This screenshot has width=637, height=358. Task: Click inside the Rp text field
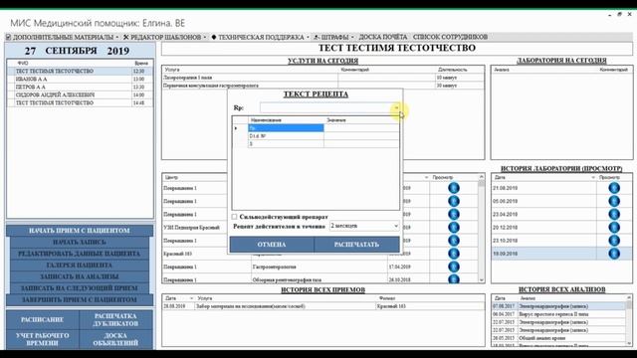[x=326, y=108]
